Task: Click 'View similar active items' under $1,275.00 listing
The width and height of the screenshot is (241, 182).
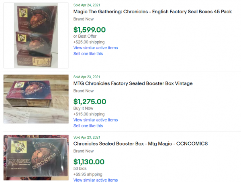Action: (96, 120)
